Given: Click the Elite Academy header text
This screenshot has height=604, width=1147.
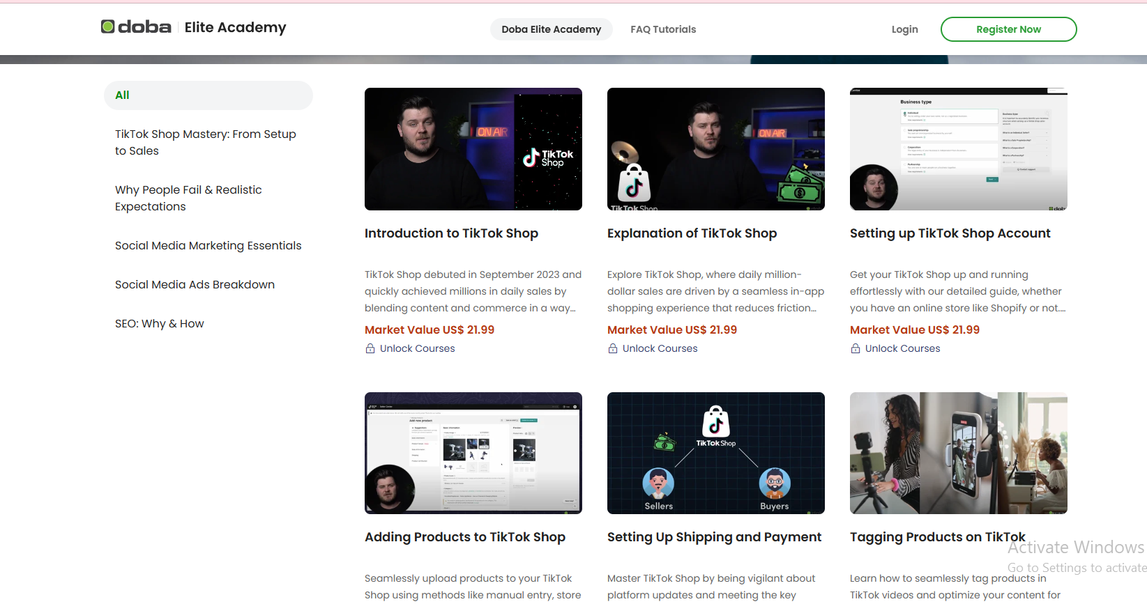Looking at the screenshot, I should click(235, 27).
